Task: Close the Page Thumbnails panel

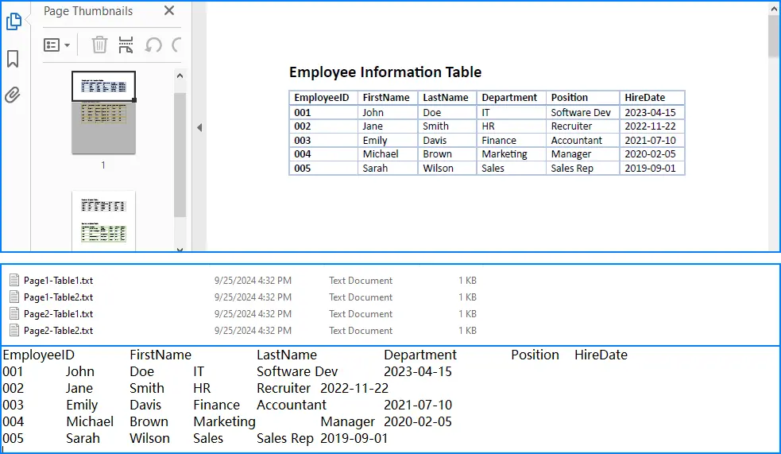Action: point(169,11)
